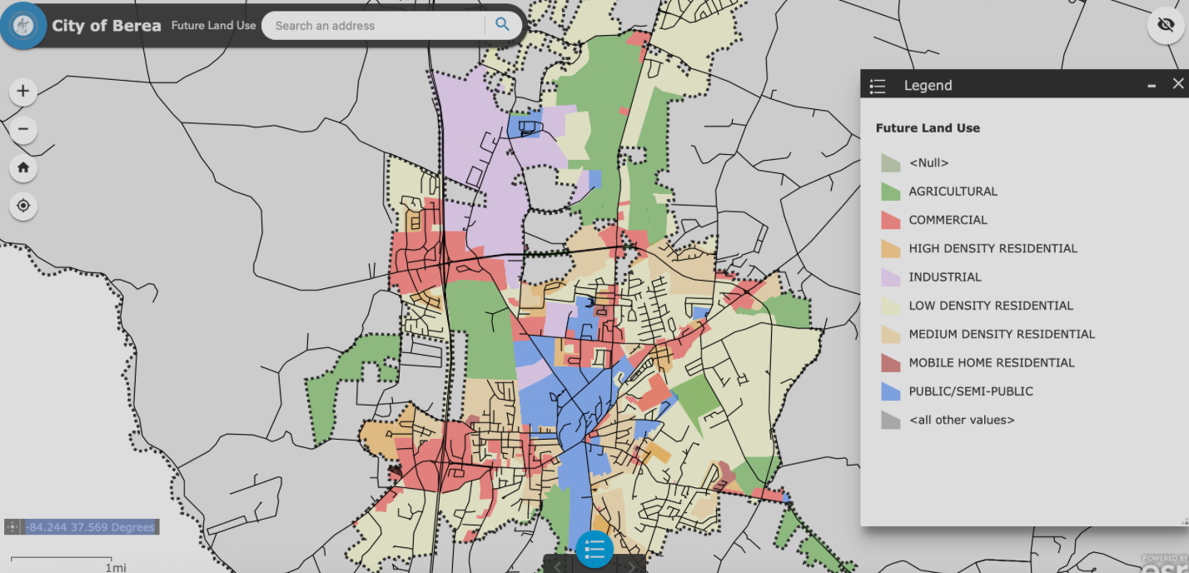Click the magnifier search icon

[502, 25]
